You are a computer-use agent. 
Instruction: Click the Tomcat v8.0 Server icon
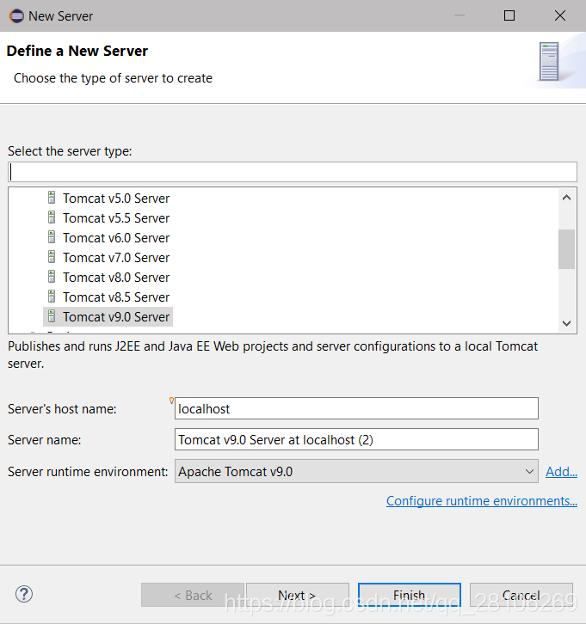click(x=52, y=277)
